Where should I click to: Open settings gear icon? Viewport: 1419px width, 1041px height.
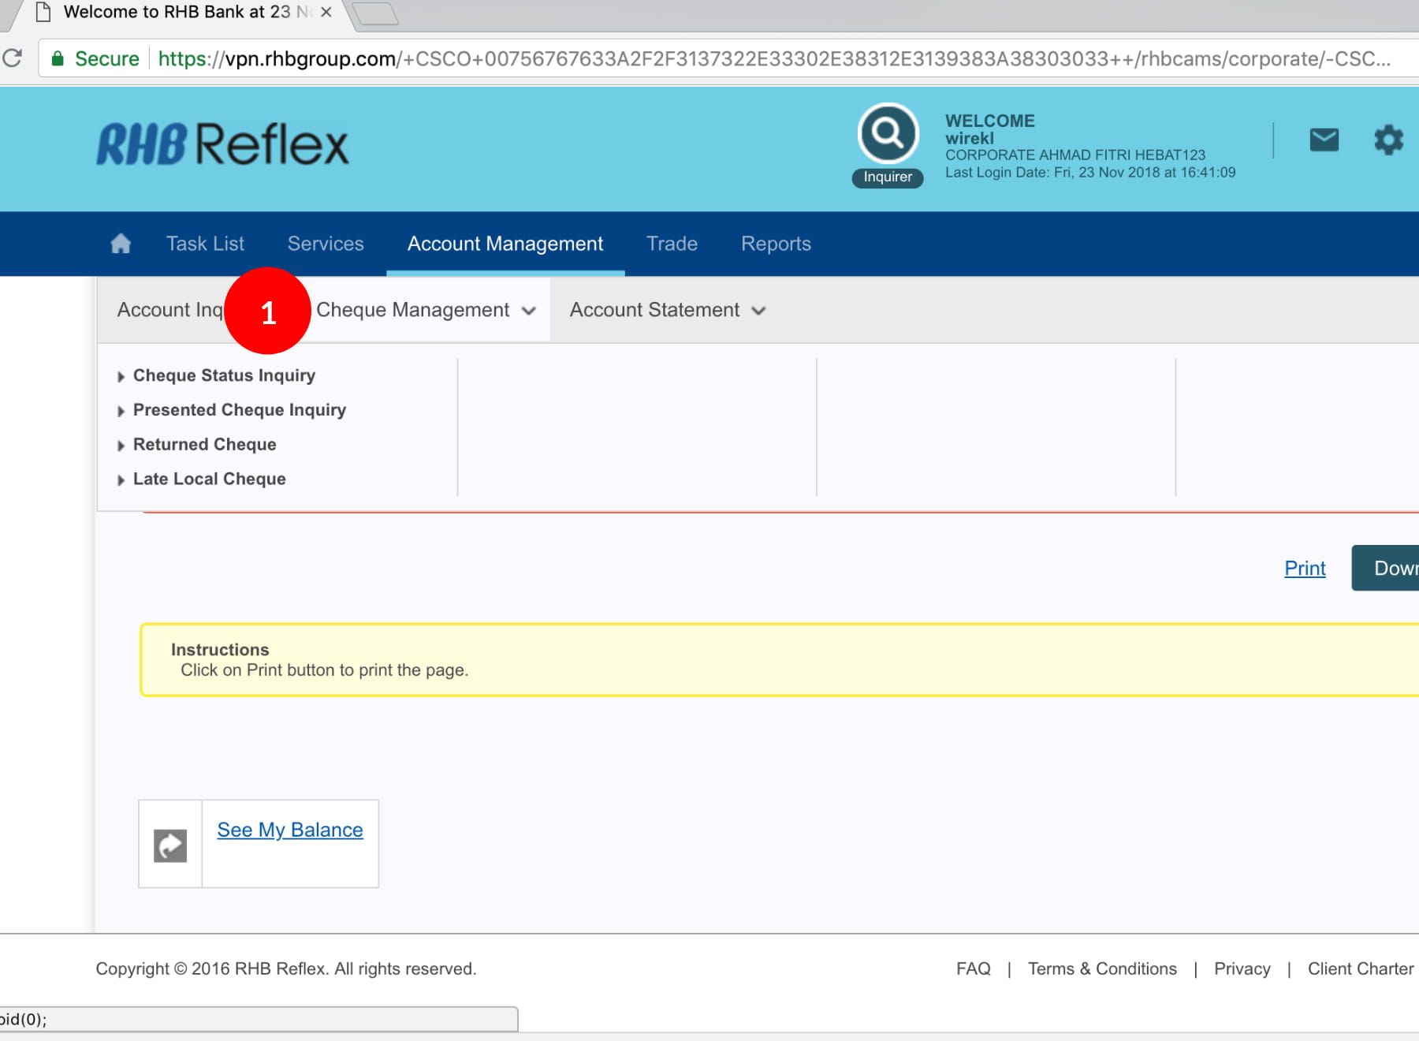[x=1388, y=140]
